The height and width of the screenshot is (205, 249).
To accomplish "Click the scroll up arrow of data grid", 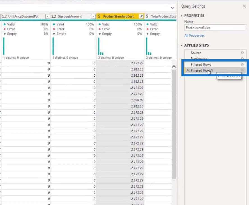I will point(174,67).
